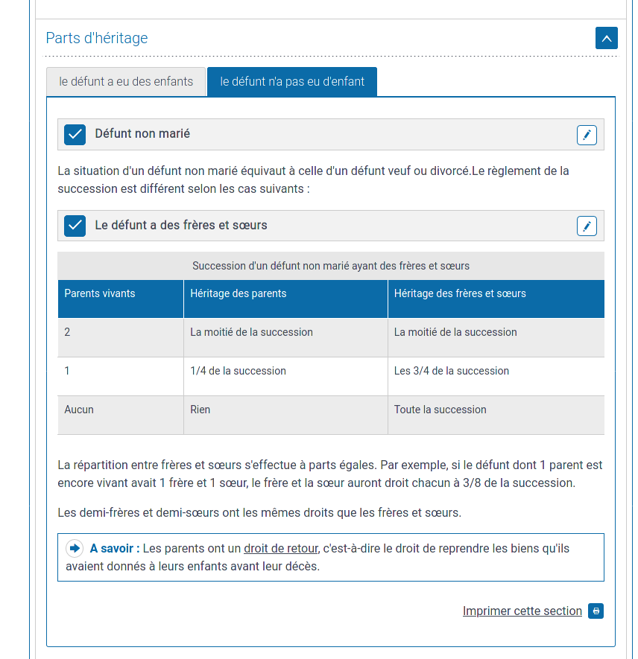Select the 'Héritage des parents' column header
The height and width of the screenshot is (659, 638).
point(239,293)
